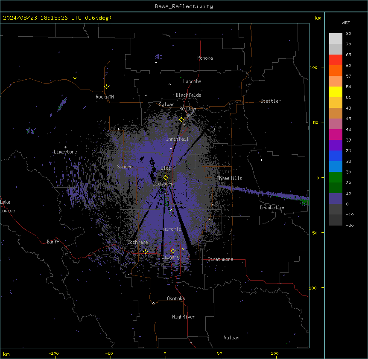Click the Lake Louise label
The height and width of the screenshot is (359, 368).
[8, 206]
